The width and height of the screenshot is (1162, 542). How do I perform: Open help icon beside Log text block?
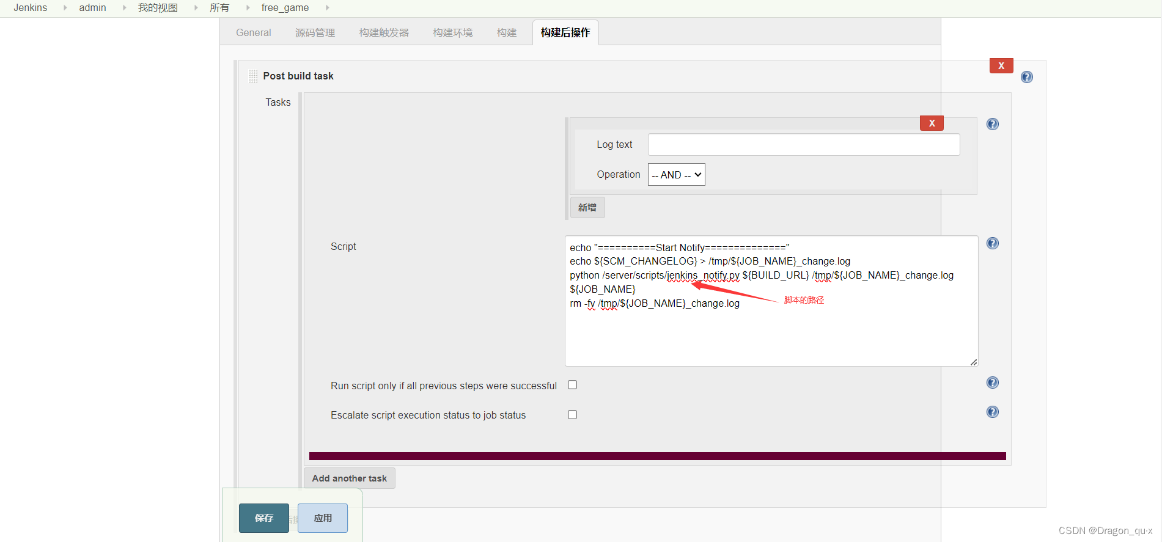(993, 124)
